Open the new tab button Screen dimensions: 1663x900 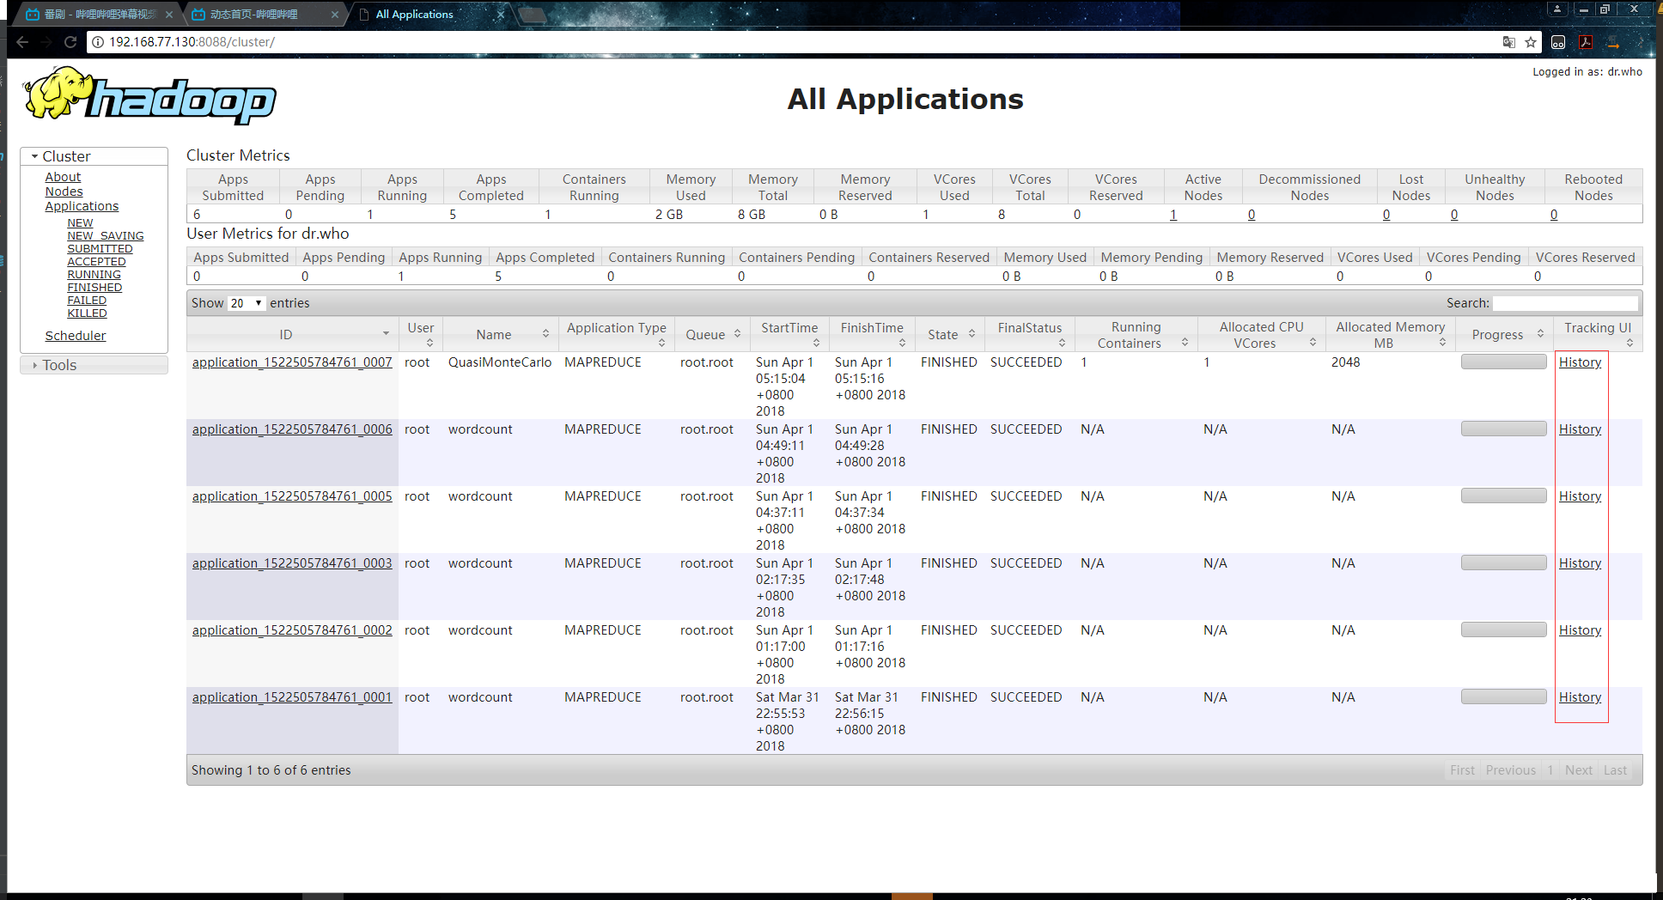(533, 15)
